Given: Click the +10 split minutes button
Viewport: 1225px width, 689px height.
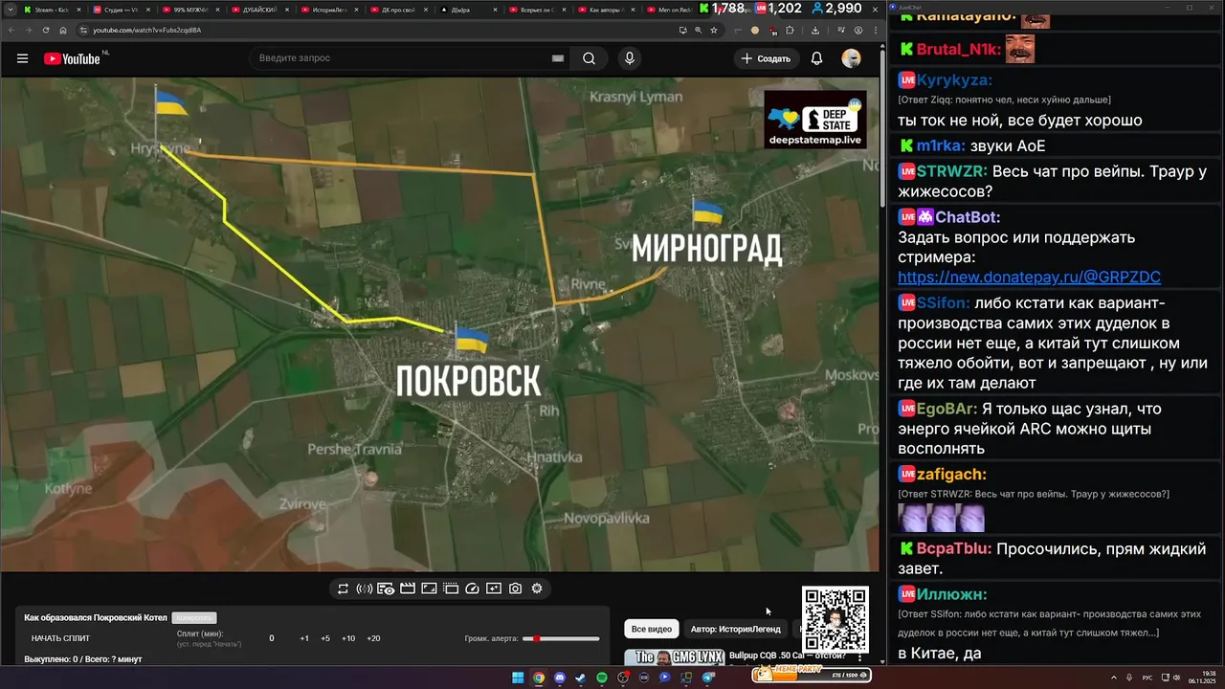Looking at the screenshot, I should point(348,638).
